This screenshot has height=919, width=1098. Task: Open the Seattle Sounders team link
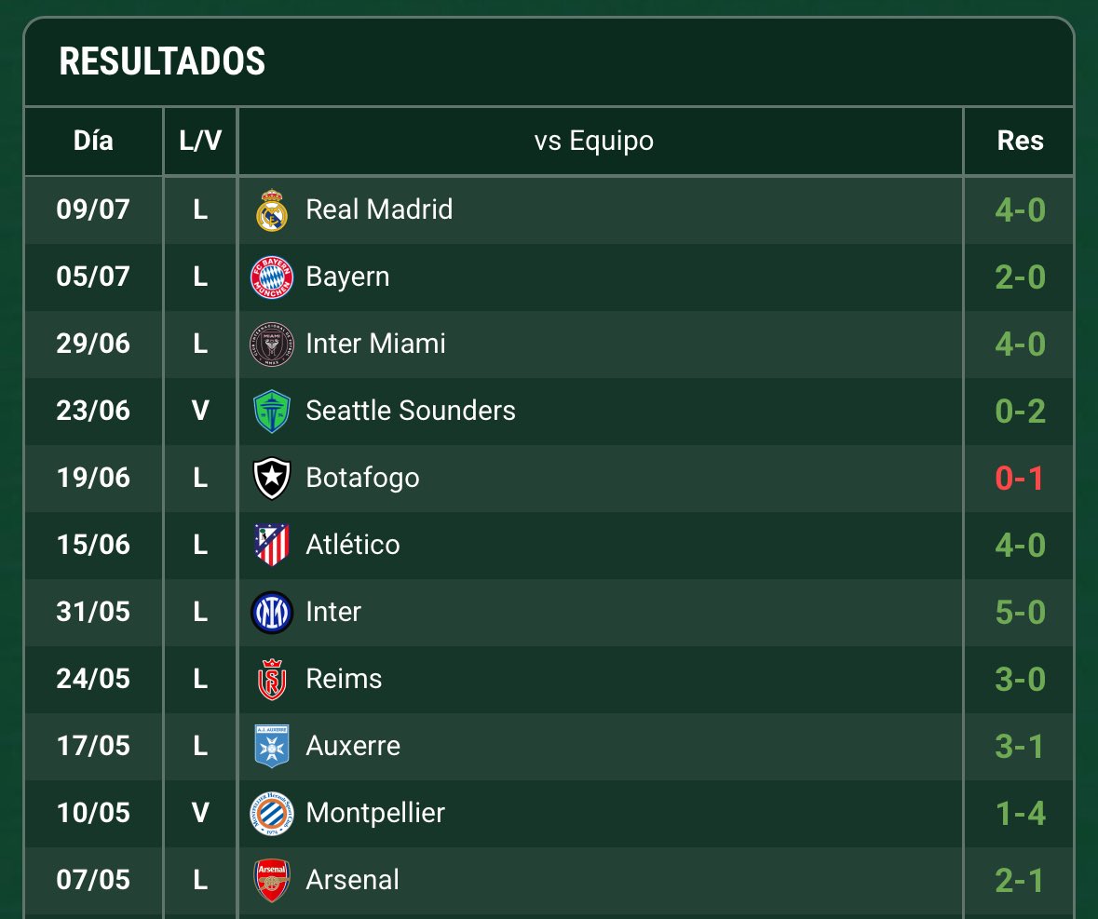pyautogui.click(x=411, y=411)
